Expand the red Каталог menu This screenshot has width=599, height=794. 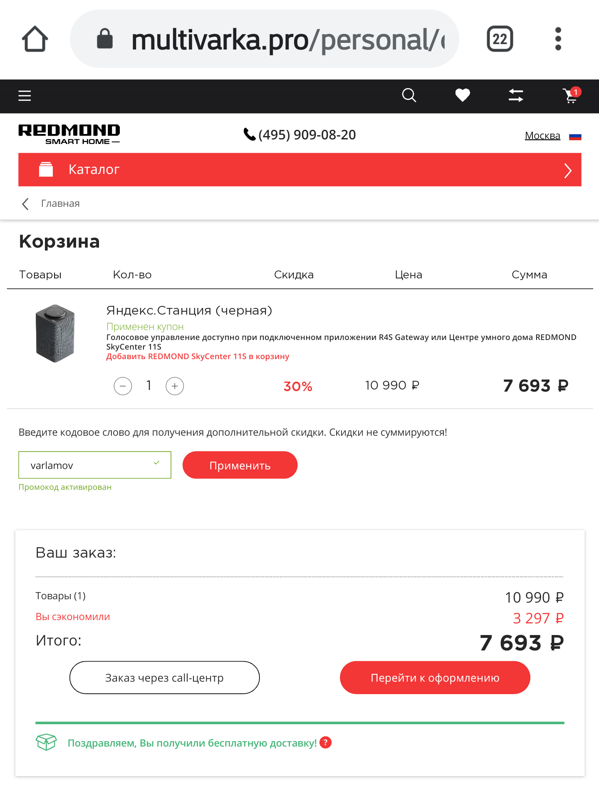(299, 170)
